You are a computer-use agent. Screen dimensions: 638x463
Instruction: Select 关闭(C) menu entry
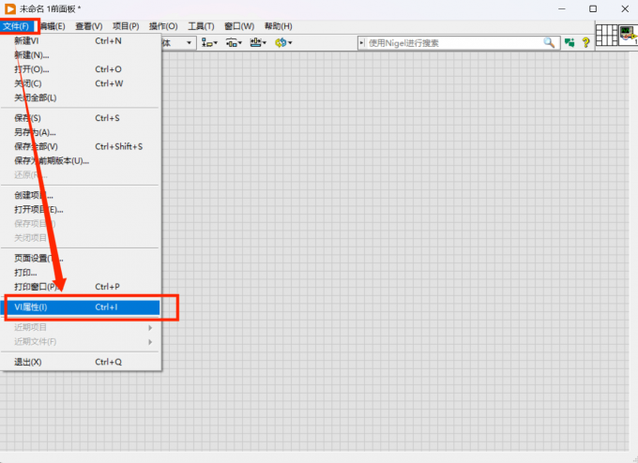pyautogui.click(x=81, y=83)
